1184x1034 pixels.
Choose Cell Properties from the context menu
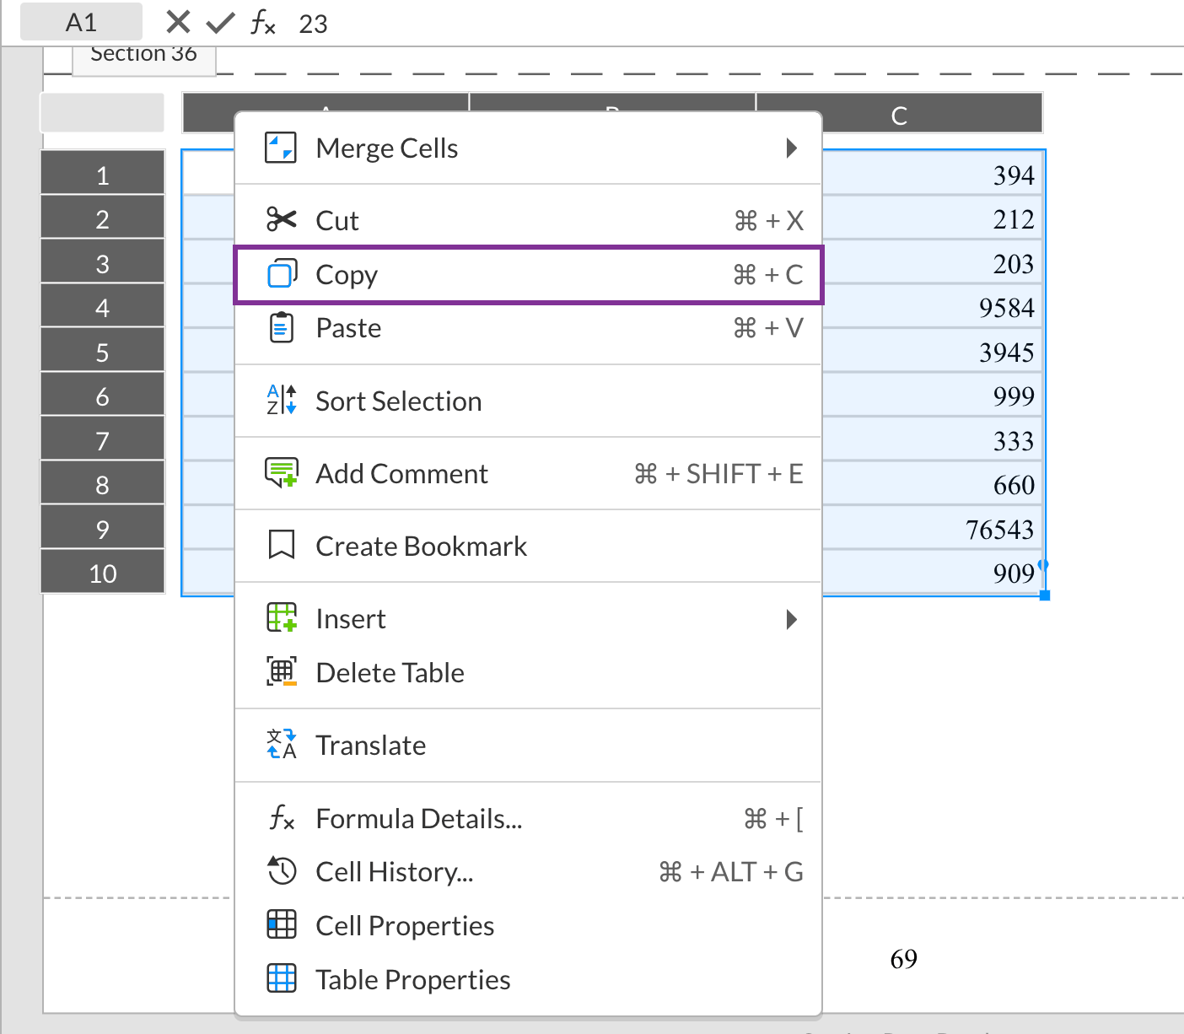click(404, 924)
